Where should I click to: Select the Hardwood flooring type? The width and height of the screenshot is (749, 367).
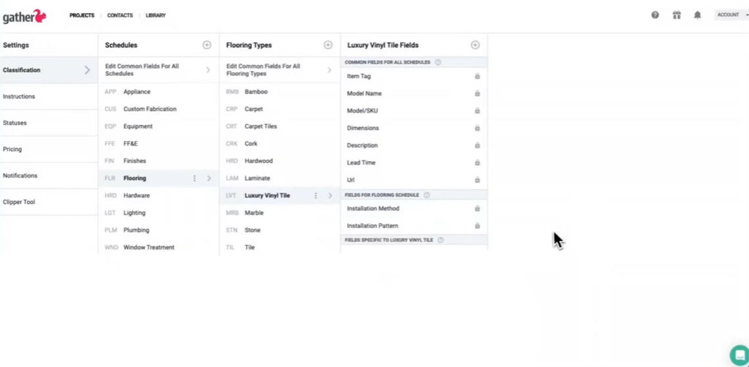tap(280, 161)
